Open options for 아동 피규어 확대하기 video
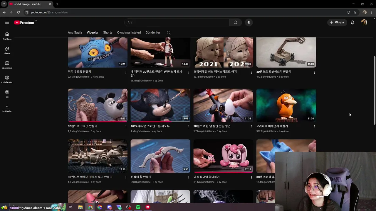The width and height of the screenshot is (376, 211). (252, 178)
